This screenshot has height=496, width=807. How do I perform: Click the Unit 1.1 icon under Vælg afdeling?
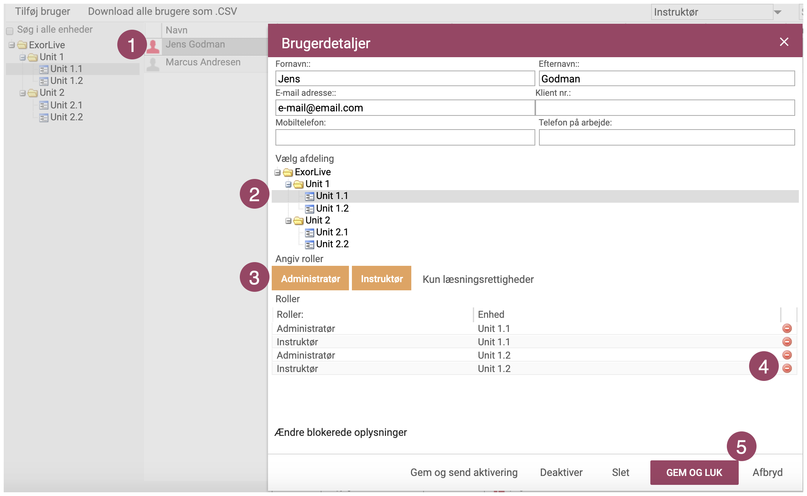(310, 196)
